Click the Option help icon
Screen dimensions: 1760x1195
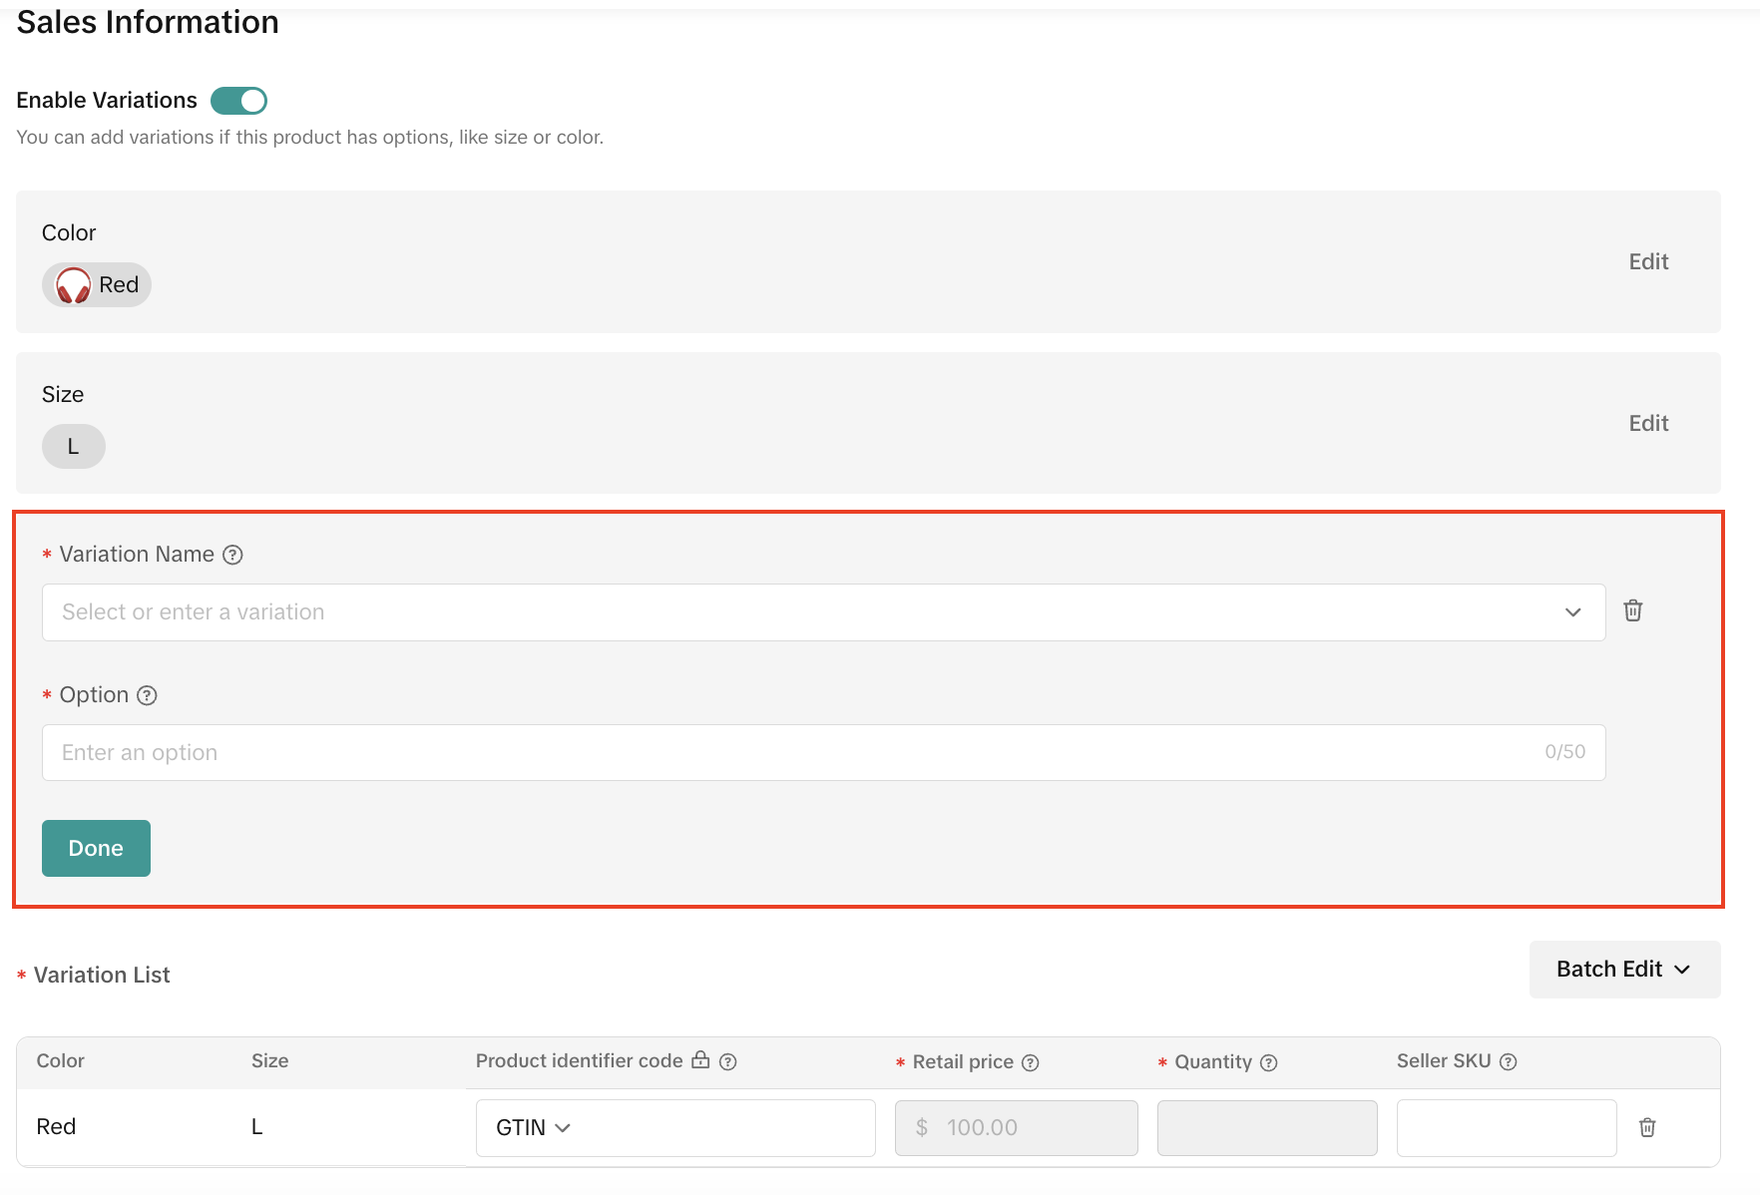point(147,695)
